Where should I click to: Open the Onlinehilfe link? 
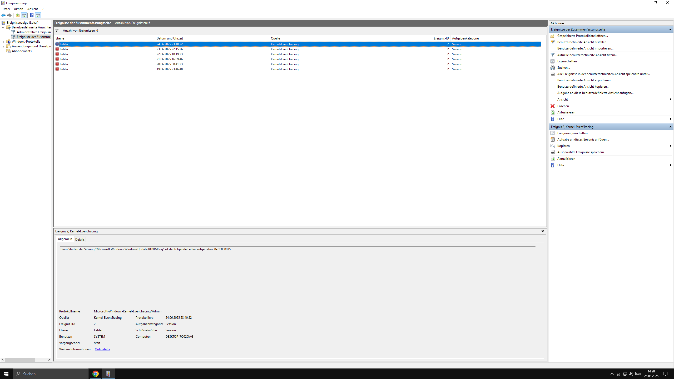pyautogui.click(x=102, y=349)
